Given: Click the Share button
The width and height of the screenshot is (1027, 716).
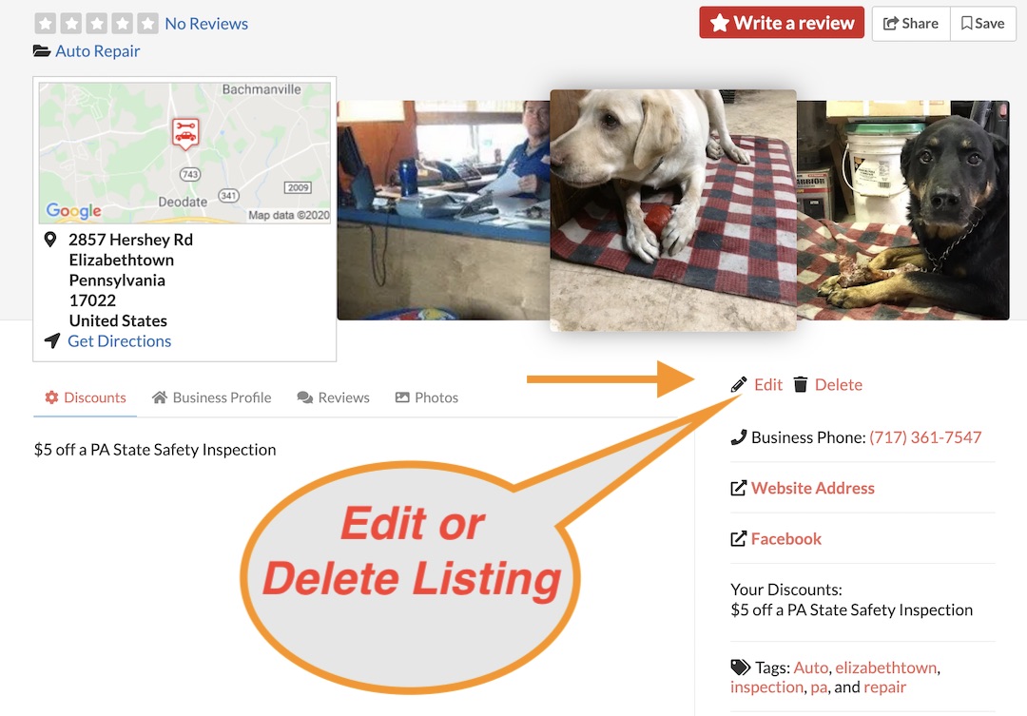Looking at the screenshot, I should (x=911, y=24).
